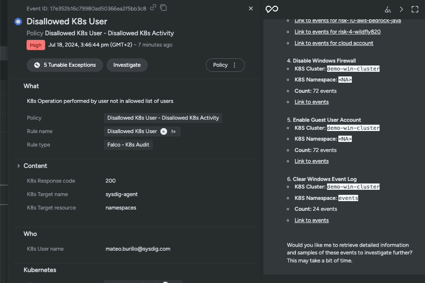
Task: Click '5. Enable Guest User Account' heading
Action: [x=324, y=120]
